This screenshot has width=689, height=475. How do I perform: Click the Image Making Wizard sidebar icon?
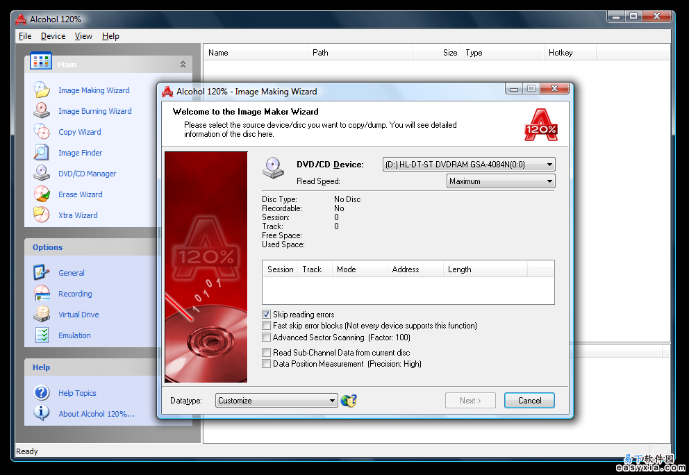click(42, 90)
